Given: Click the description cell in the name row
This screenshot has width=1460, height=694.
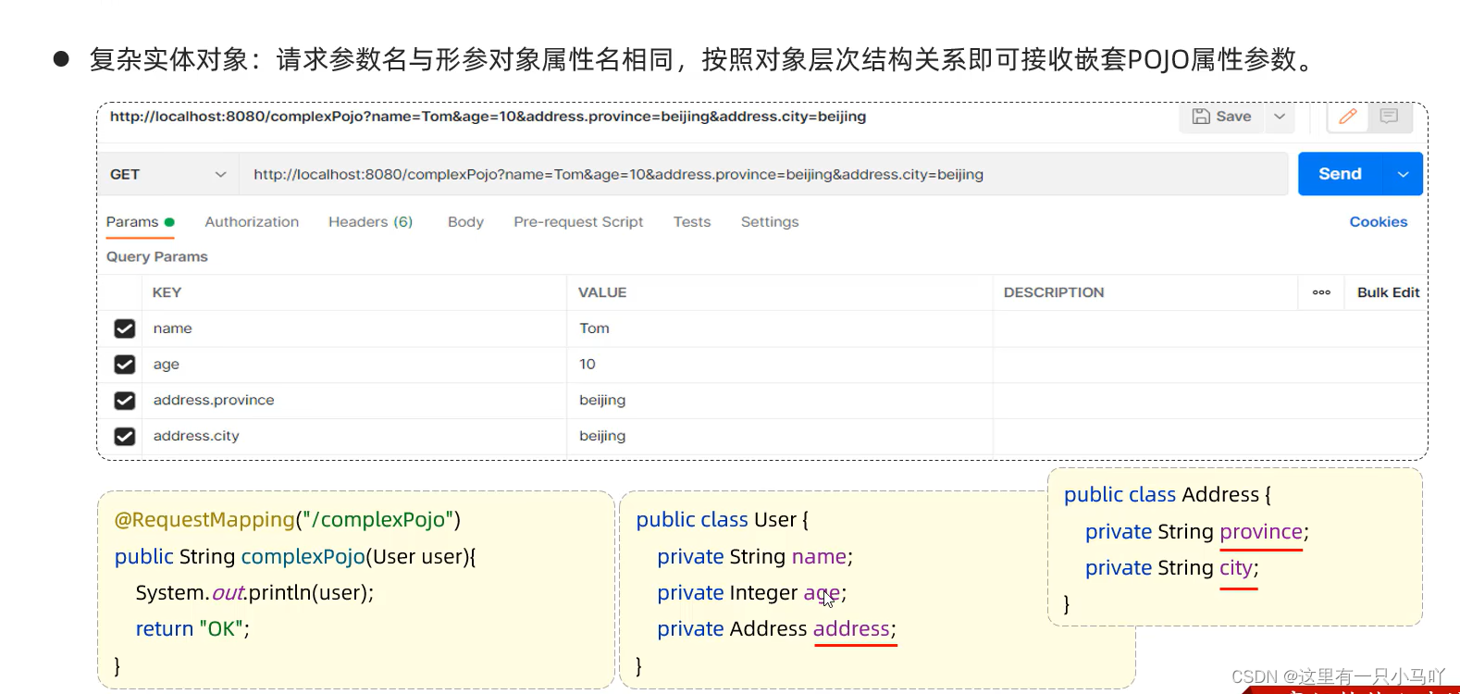Looking at the screenshot, I should point(1209,328).
